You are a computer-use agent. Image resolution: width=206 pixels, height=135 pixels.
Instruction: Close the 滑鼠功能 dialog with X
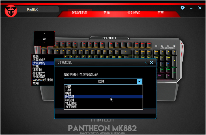tap(151, 62)
